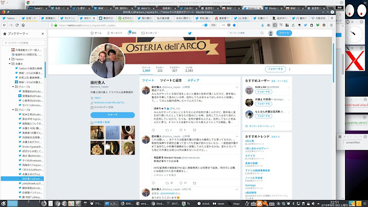The height and width of the screenshot is (207, 368).
Task: Click xclock entry in taskbar
Action: pyautogui.click(x=204, y=204)
